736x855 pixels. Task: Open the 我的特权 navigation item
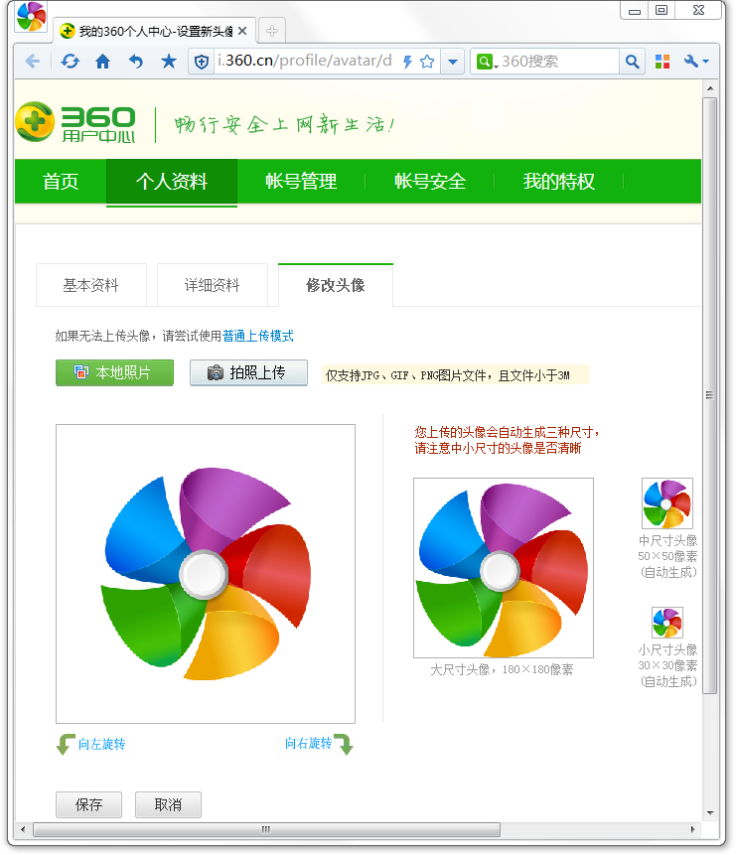[558, 181]
